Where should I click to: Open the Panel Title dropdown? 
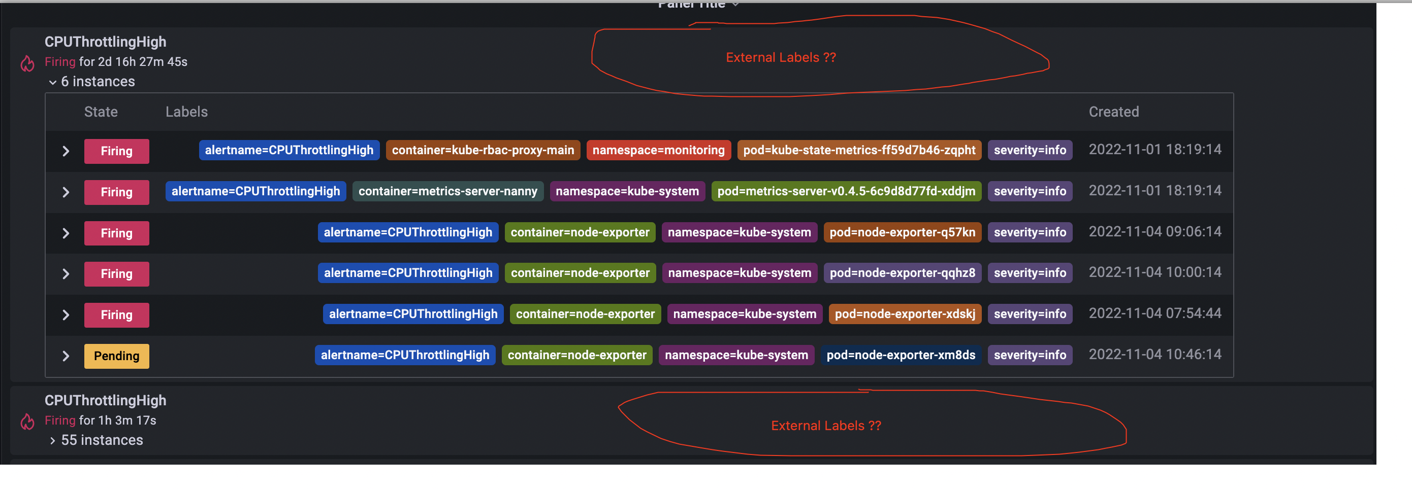pos(697,5)
